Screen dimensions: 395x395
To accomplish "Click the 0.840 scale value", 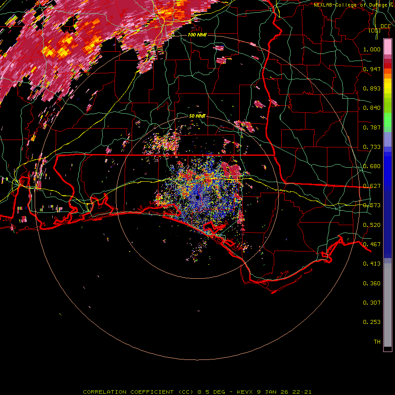I will point(372,108).
